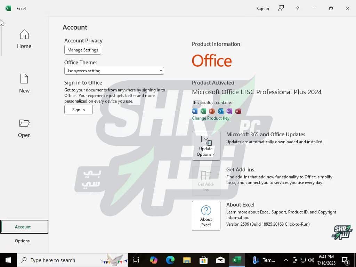Select Open in backstage sidebar

pyautogui.click(x=24, y=128)
